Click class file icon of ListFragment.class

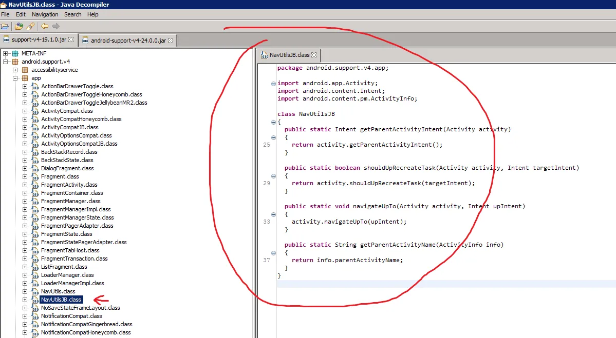(35, 267)
